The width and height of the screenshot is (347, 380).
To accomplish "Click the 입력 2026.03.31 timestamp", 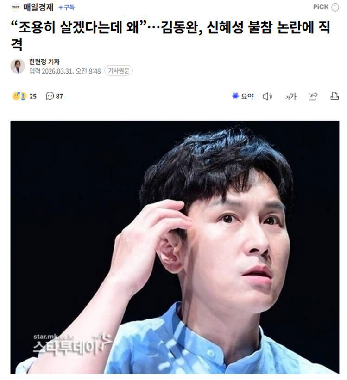I will [x=65, y=71].
